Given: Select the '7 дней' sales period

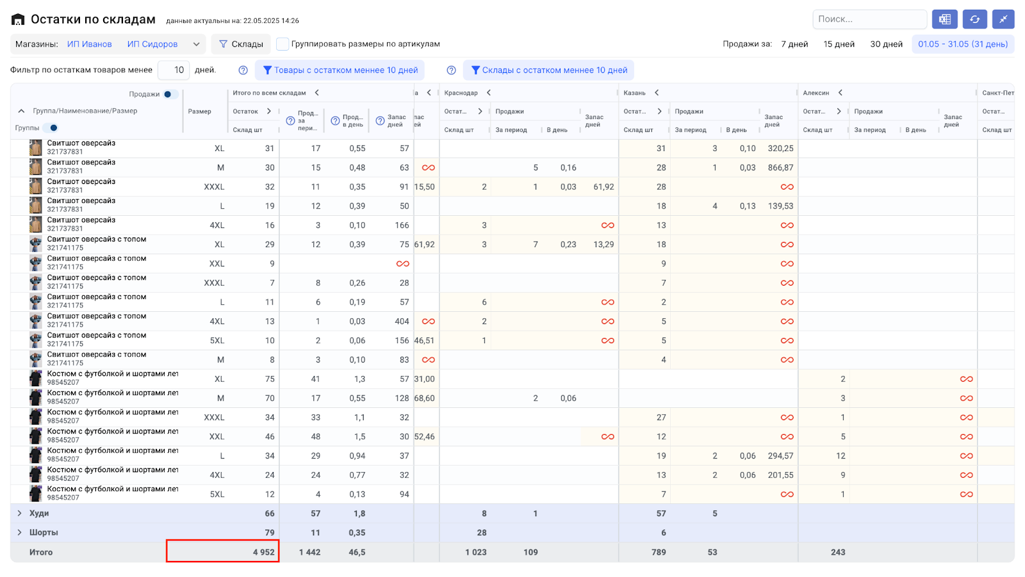Looking at the screenshot, I should pyautogui.click(x=794, y=44).
